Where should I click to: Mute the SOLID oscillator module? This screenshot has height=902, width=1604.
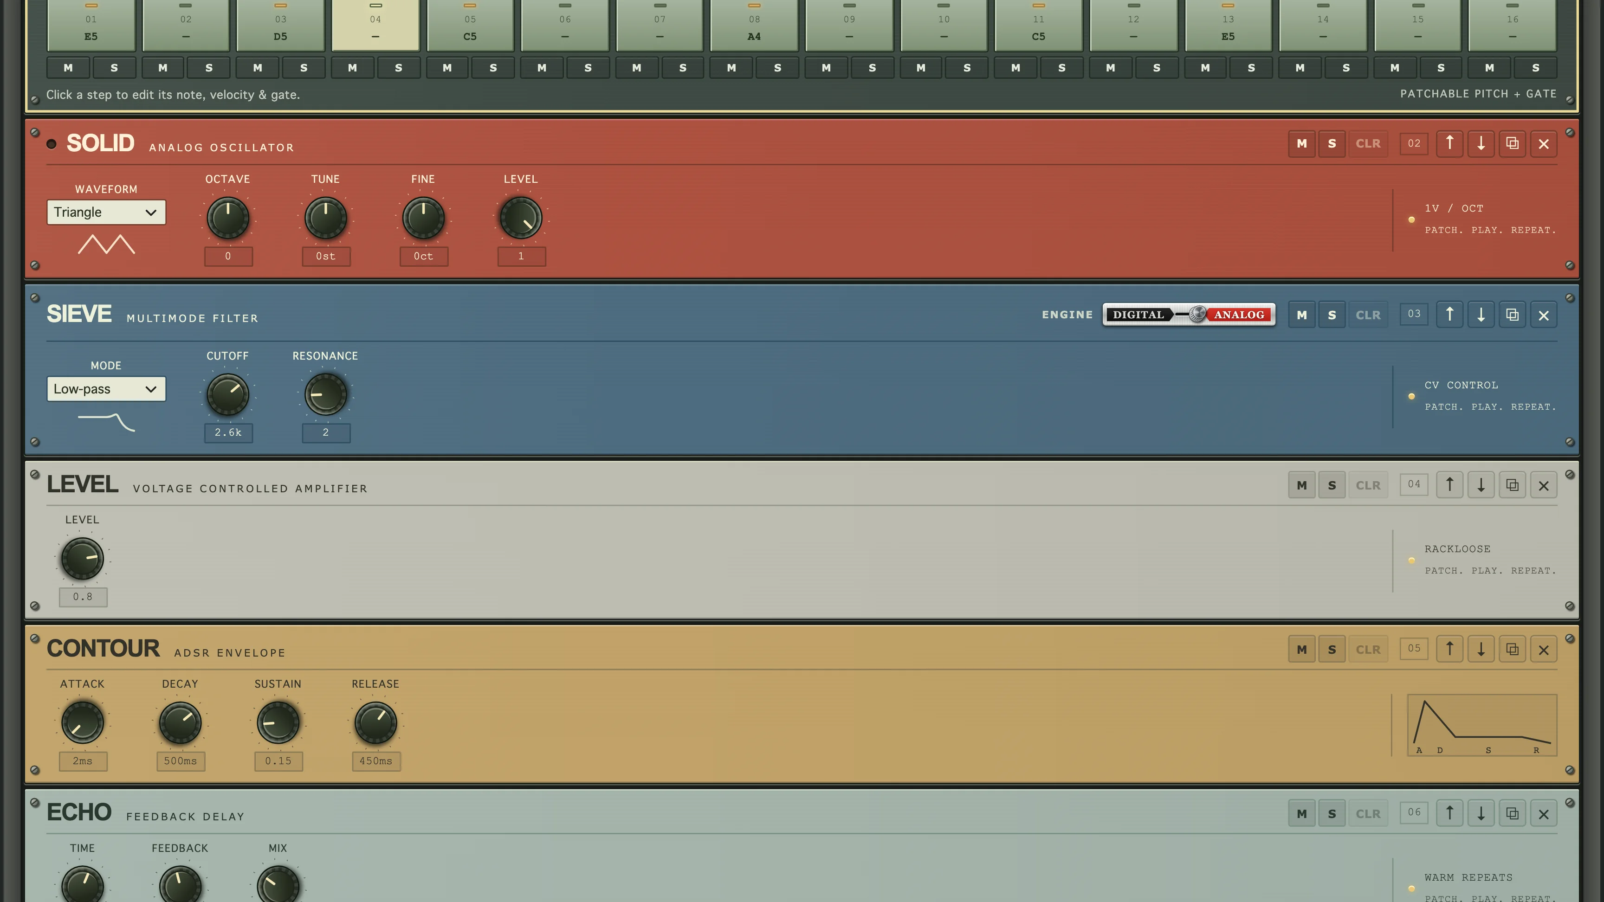tap(1301, 143)
